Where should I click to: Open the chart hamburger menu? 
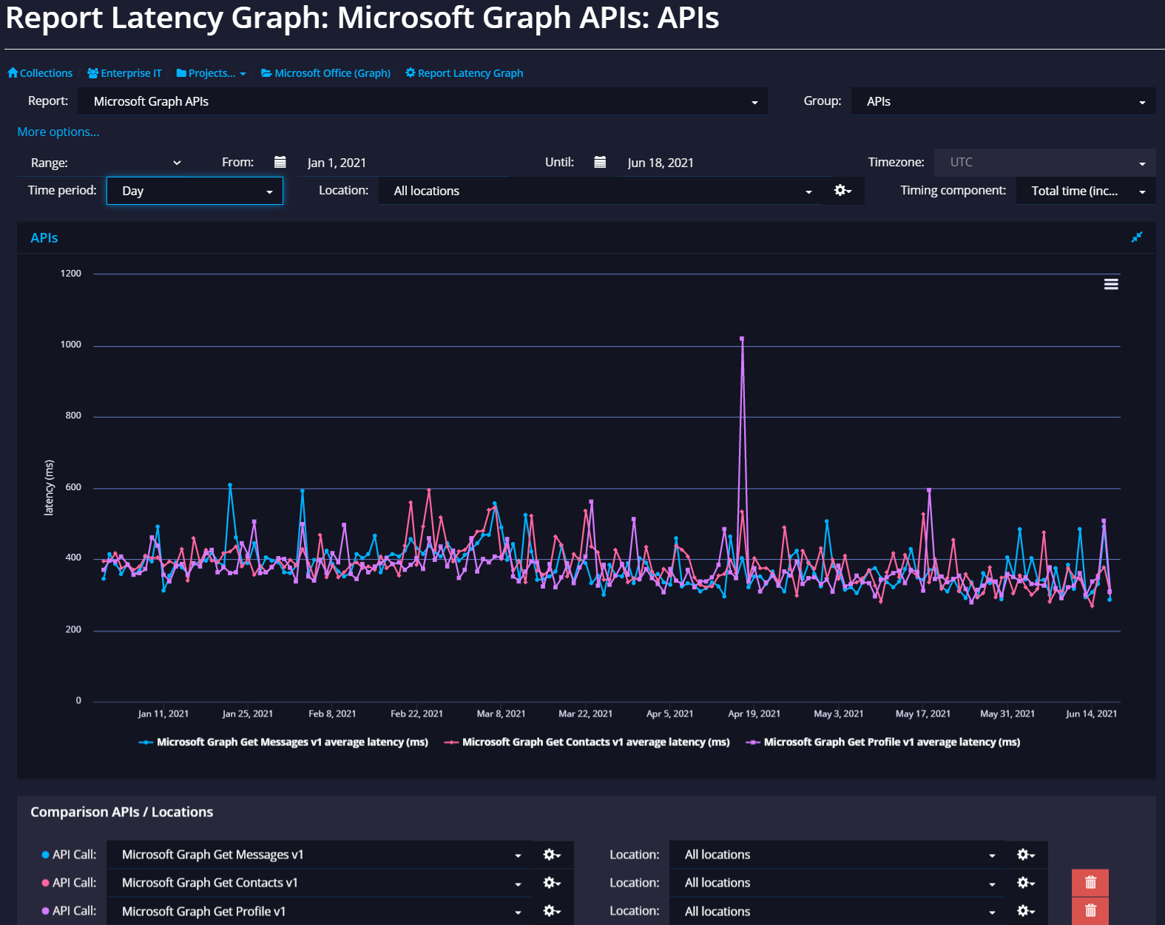pos(1110,285)
